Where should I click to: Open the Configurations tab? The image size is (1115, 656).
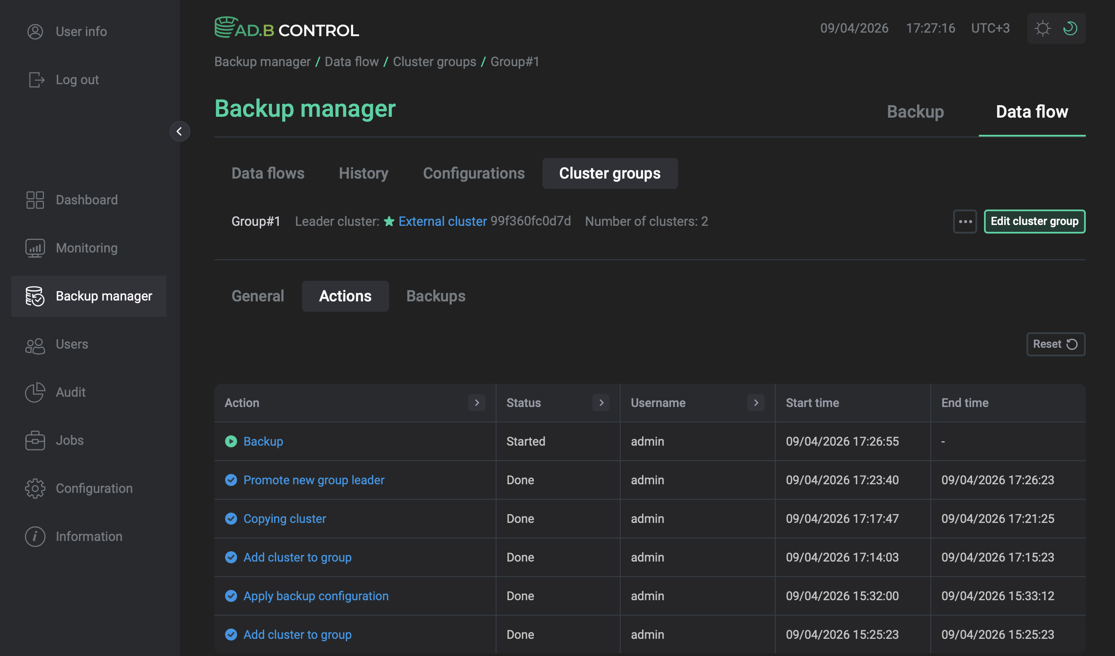[x=473, y=173]
